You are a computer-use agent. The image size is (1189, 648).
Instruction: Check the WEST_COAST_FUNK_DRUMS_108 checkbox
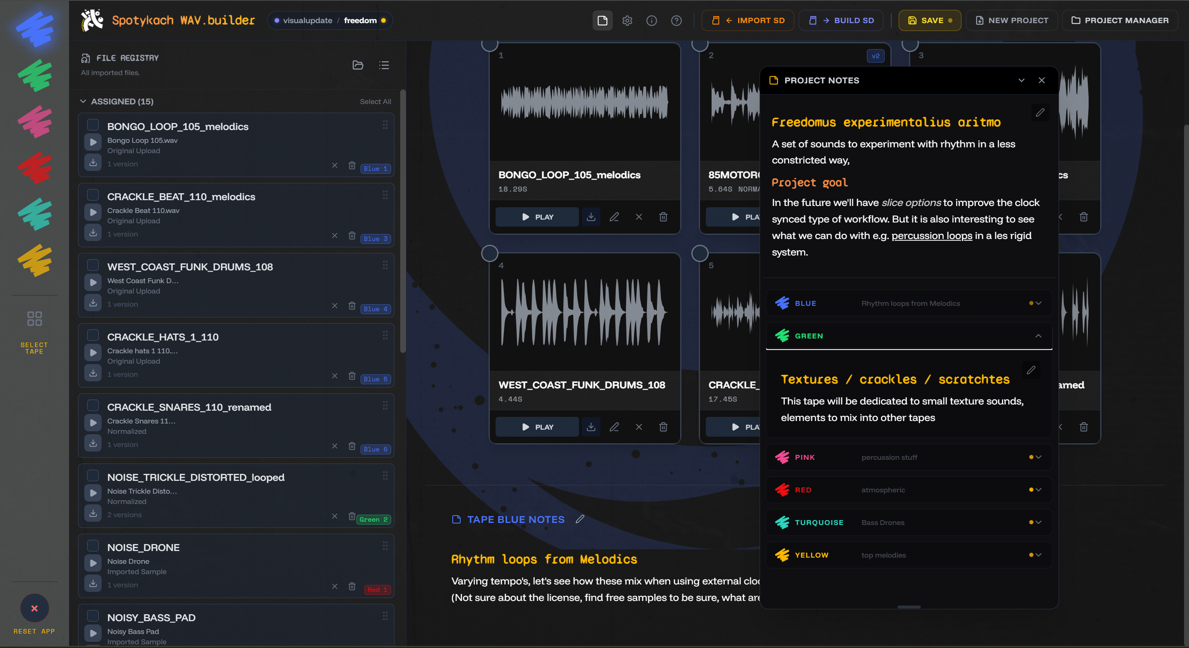(93, 265)
